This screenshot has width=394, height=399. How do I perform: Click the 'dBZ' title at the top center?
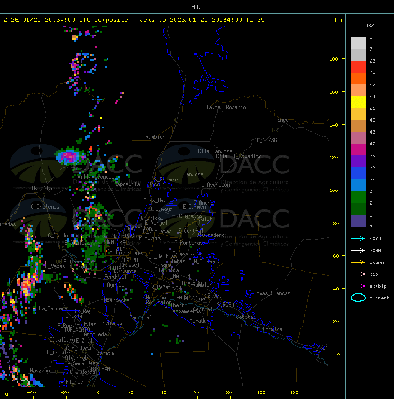tap(197, 7)
